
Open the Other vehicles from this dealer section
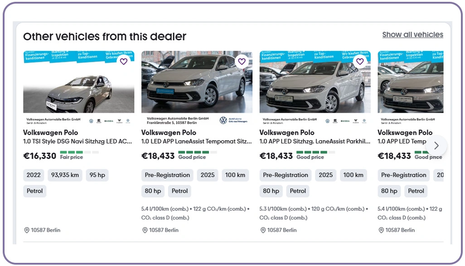[105, 36]
